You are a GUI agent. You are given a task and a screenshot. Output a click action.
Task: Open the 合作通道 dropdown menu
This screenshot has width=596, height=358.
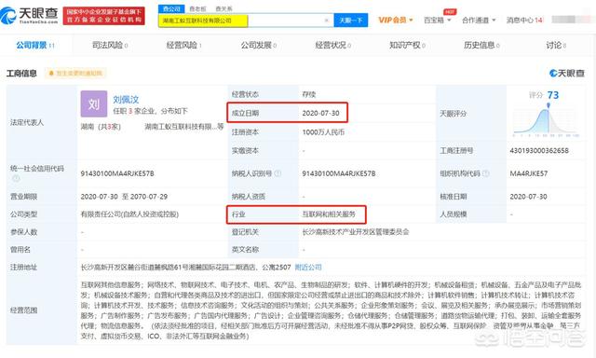pyautogui.click(x=479, y=20)
